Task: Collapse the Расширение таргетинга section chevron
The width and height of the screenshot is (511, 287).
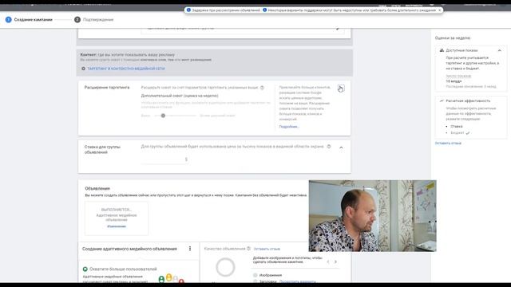Action: tap(341, 88)
